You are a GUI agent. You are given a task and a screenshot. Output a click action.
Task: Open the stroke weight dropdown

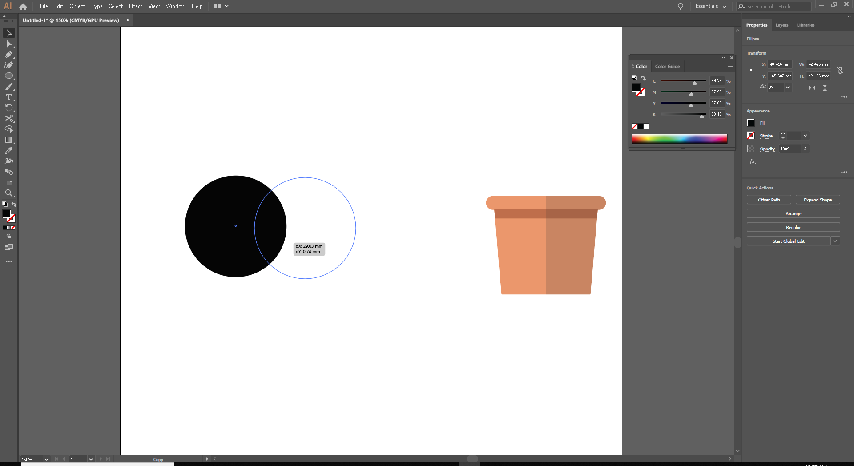[805, 136]
